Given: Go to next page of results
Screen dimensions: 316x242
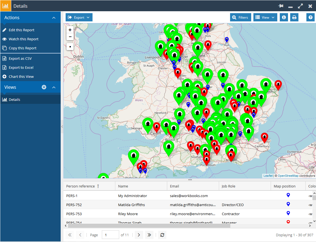Looking at the screenshot, I should (139, 235).
